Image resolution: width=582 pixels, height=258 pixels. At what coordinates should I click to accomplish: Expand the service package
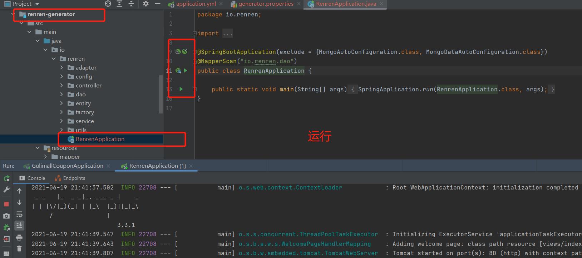[61, 121]
